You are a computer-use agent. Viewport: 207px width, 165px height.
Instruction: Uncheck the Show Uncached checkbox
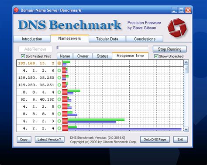pos(156,56)
